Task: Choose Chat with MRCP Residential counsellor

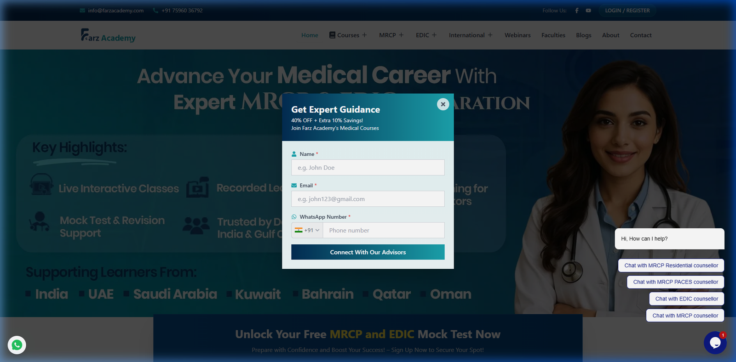Action: tap(671, 266)
